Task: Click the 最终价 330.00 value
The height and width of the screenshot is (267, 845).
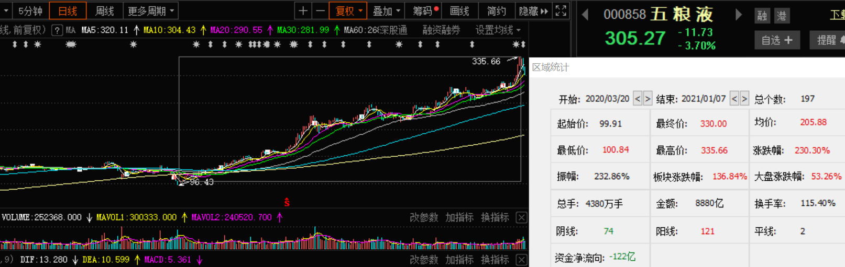Action: [x=714, y=124]
